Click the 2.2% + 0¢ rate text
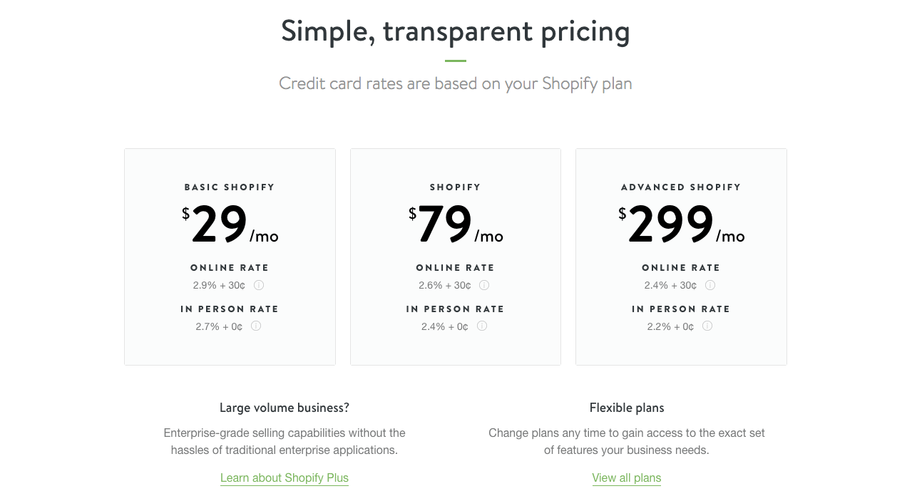 tap(670, 326)
